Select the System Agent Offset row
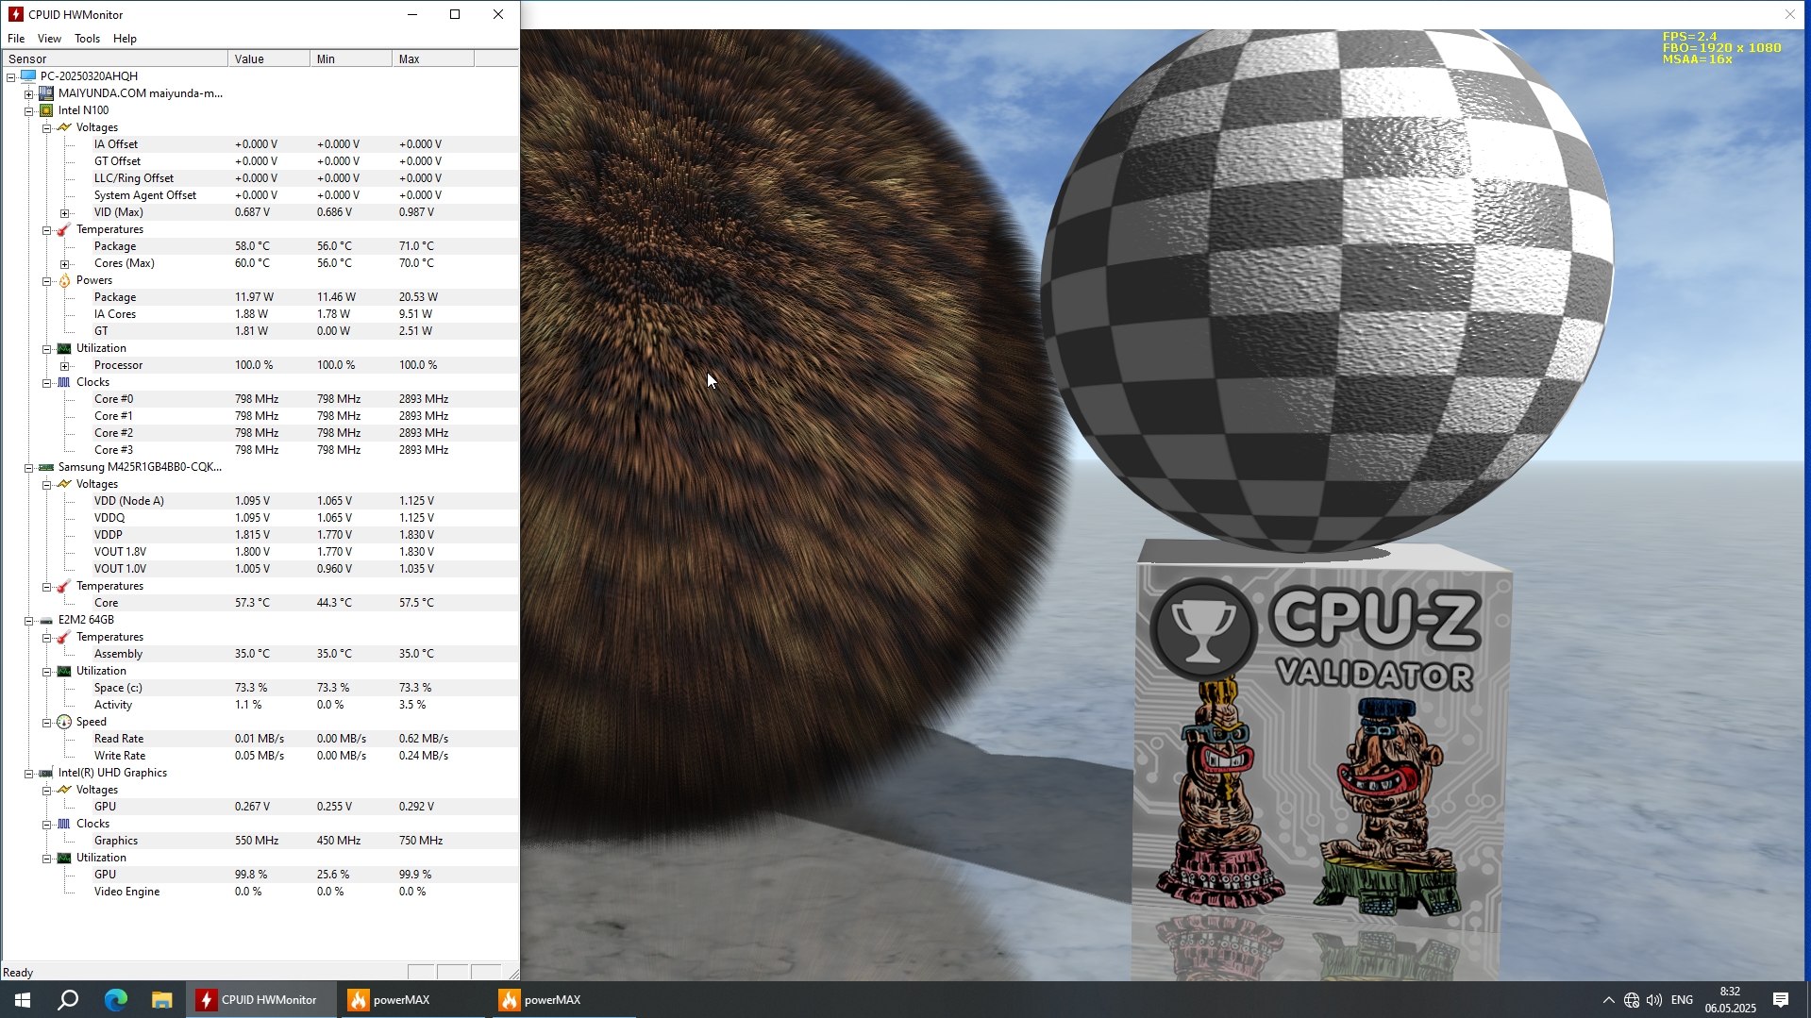The image size is (1811, 1018). [260, 195]
